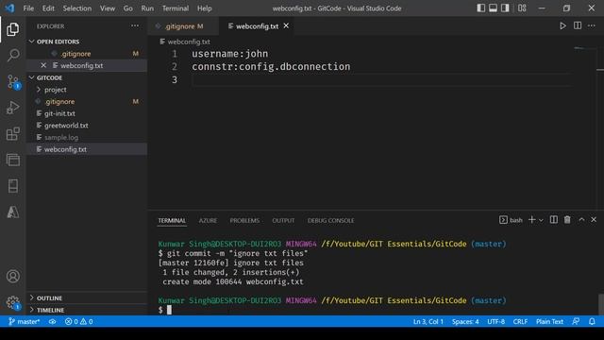Image resolution: width=604 pixels, height=340 pixels.
Task: Open the Manage settings gear
Action: tap(13, 302)
